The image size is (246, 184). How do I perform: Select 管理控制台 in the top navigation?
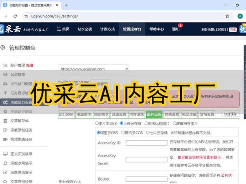(x=132, y=29)
